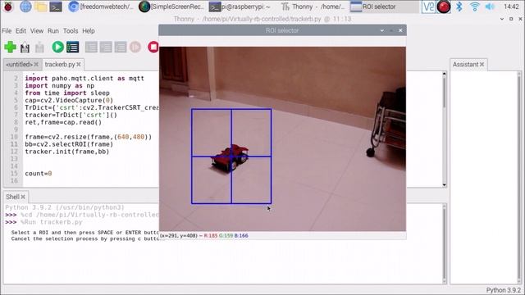
Task: Click the Step over toolbar icon
Action: point(91,48)
